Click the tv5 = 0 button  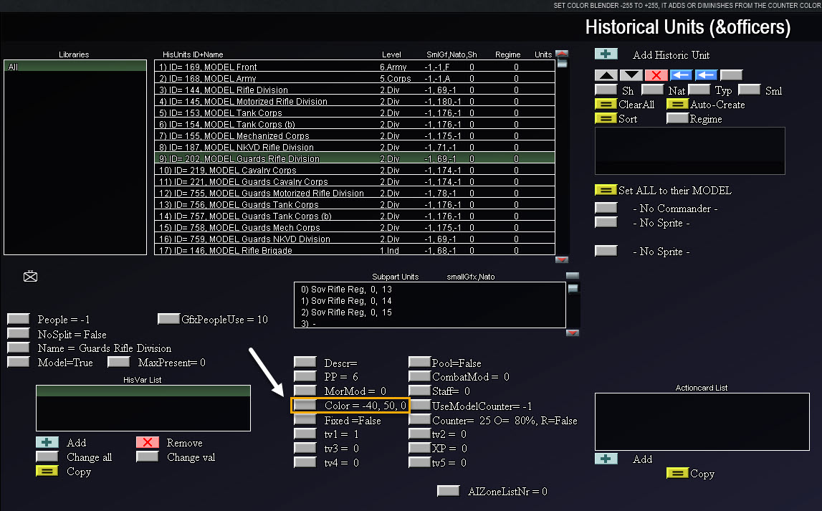click(419, 462)
